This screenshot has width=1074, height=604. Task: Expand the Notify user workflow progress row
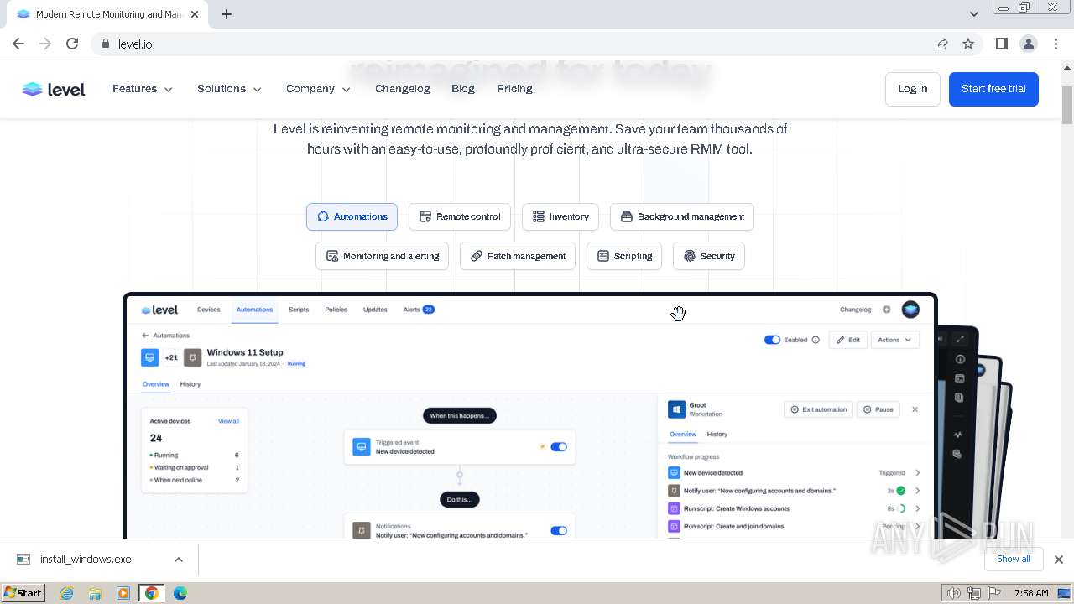[917, 491]
